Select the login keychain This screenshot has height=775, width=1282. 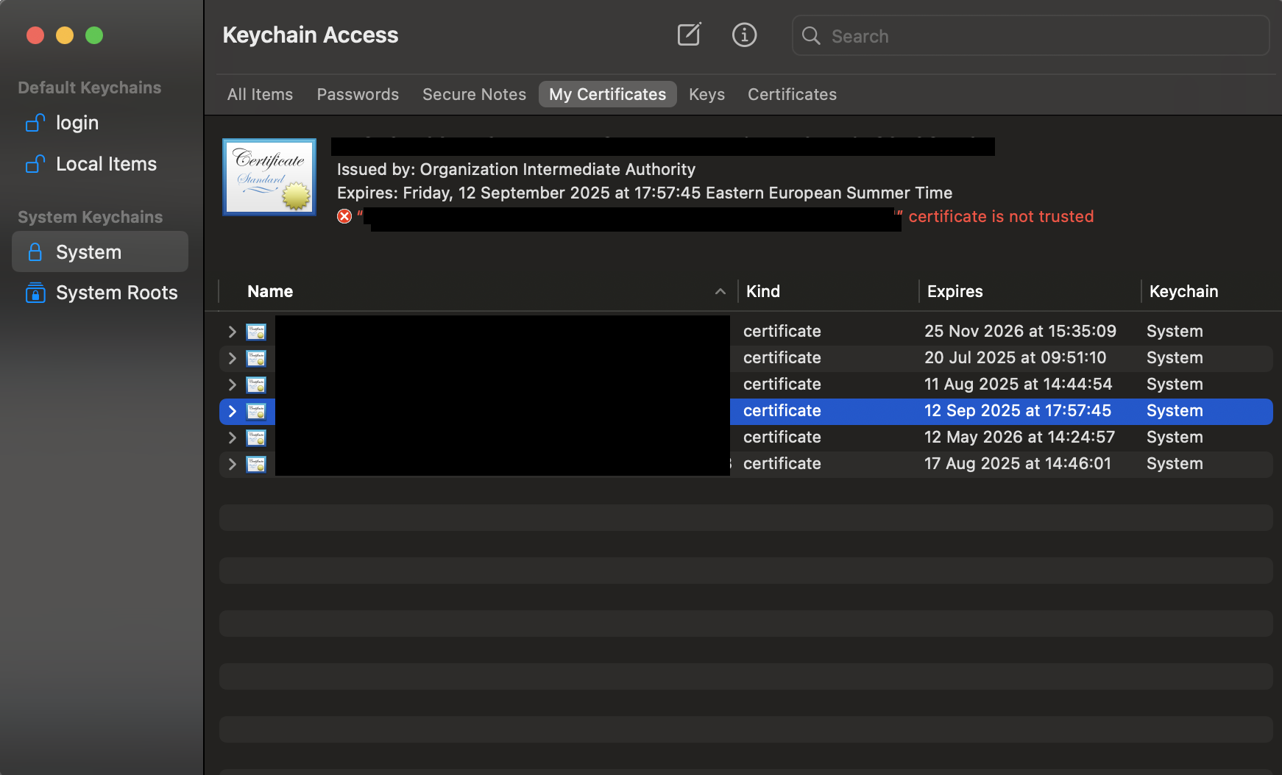(77, 123)
